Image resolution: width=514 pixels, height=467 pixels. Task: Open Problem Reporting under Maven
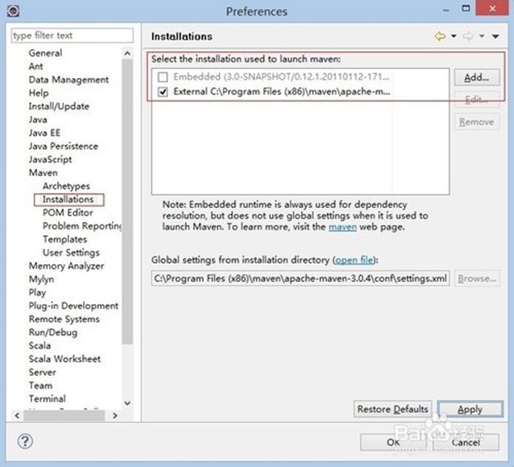[x=82, y=226]
